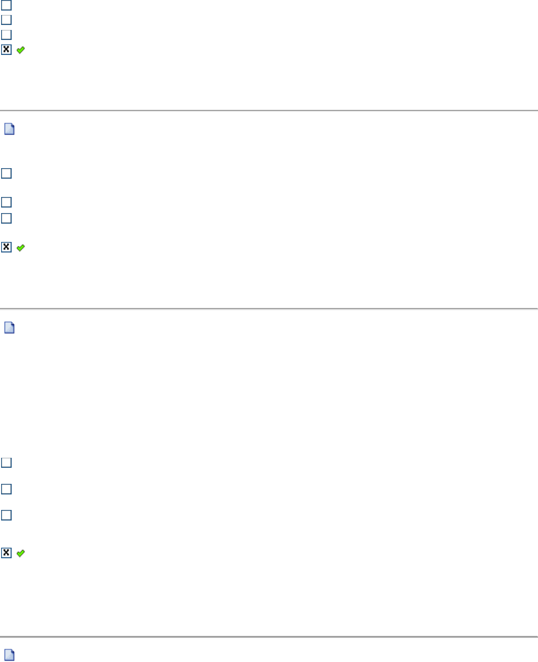This screenshot has width=538, height=662.
Task: Click the bottom-most document page icon
Action: click(9, 655)
